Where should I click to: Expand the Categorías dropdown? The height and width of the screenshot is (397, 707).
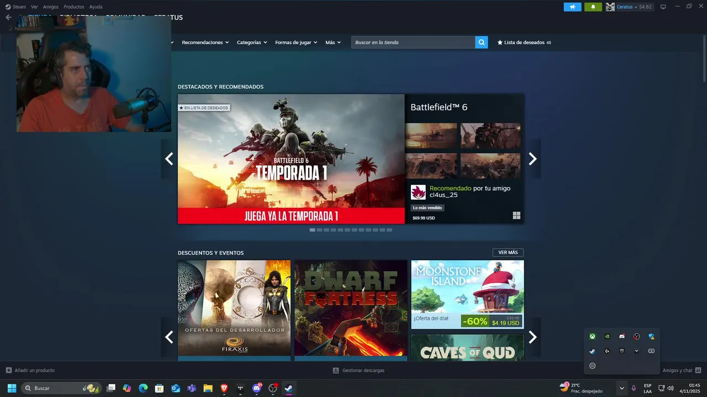252,42
